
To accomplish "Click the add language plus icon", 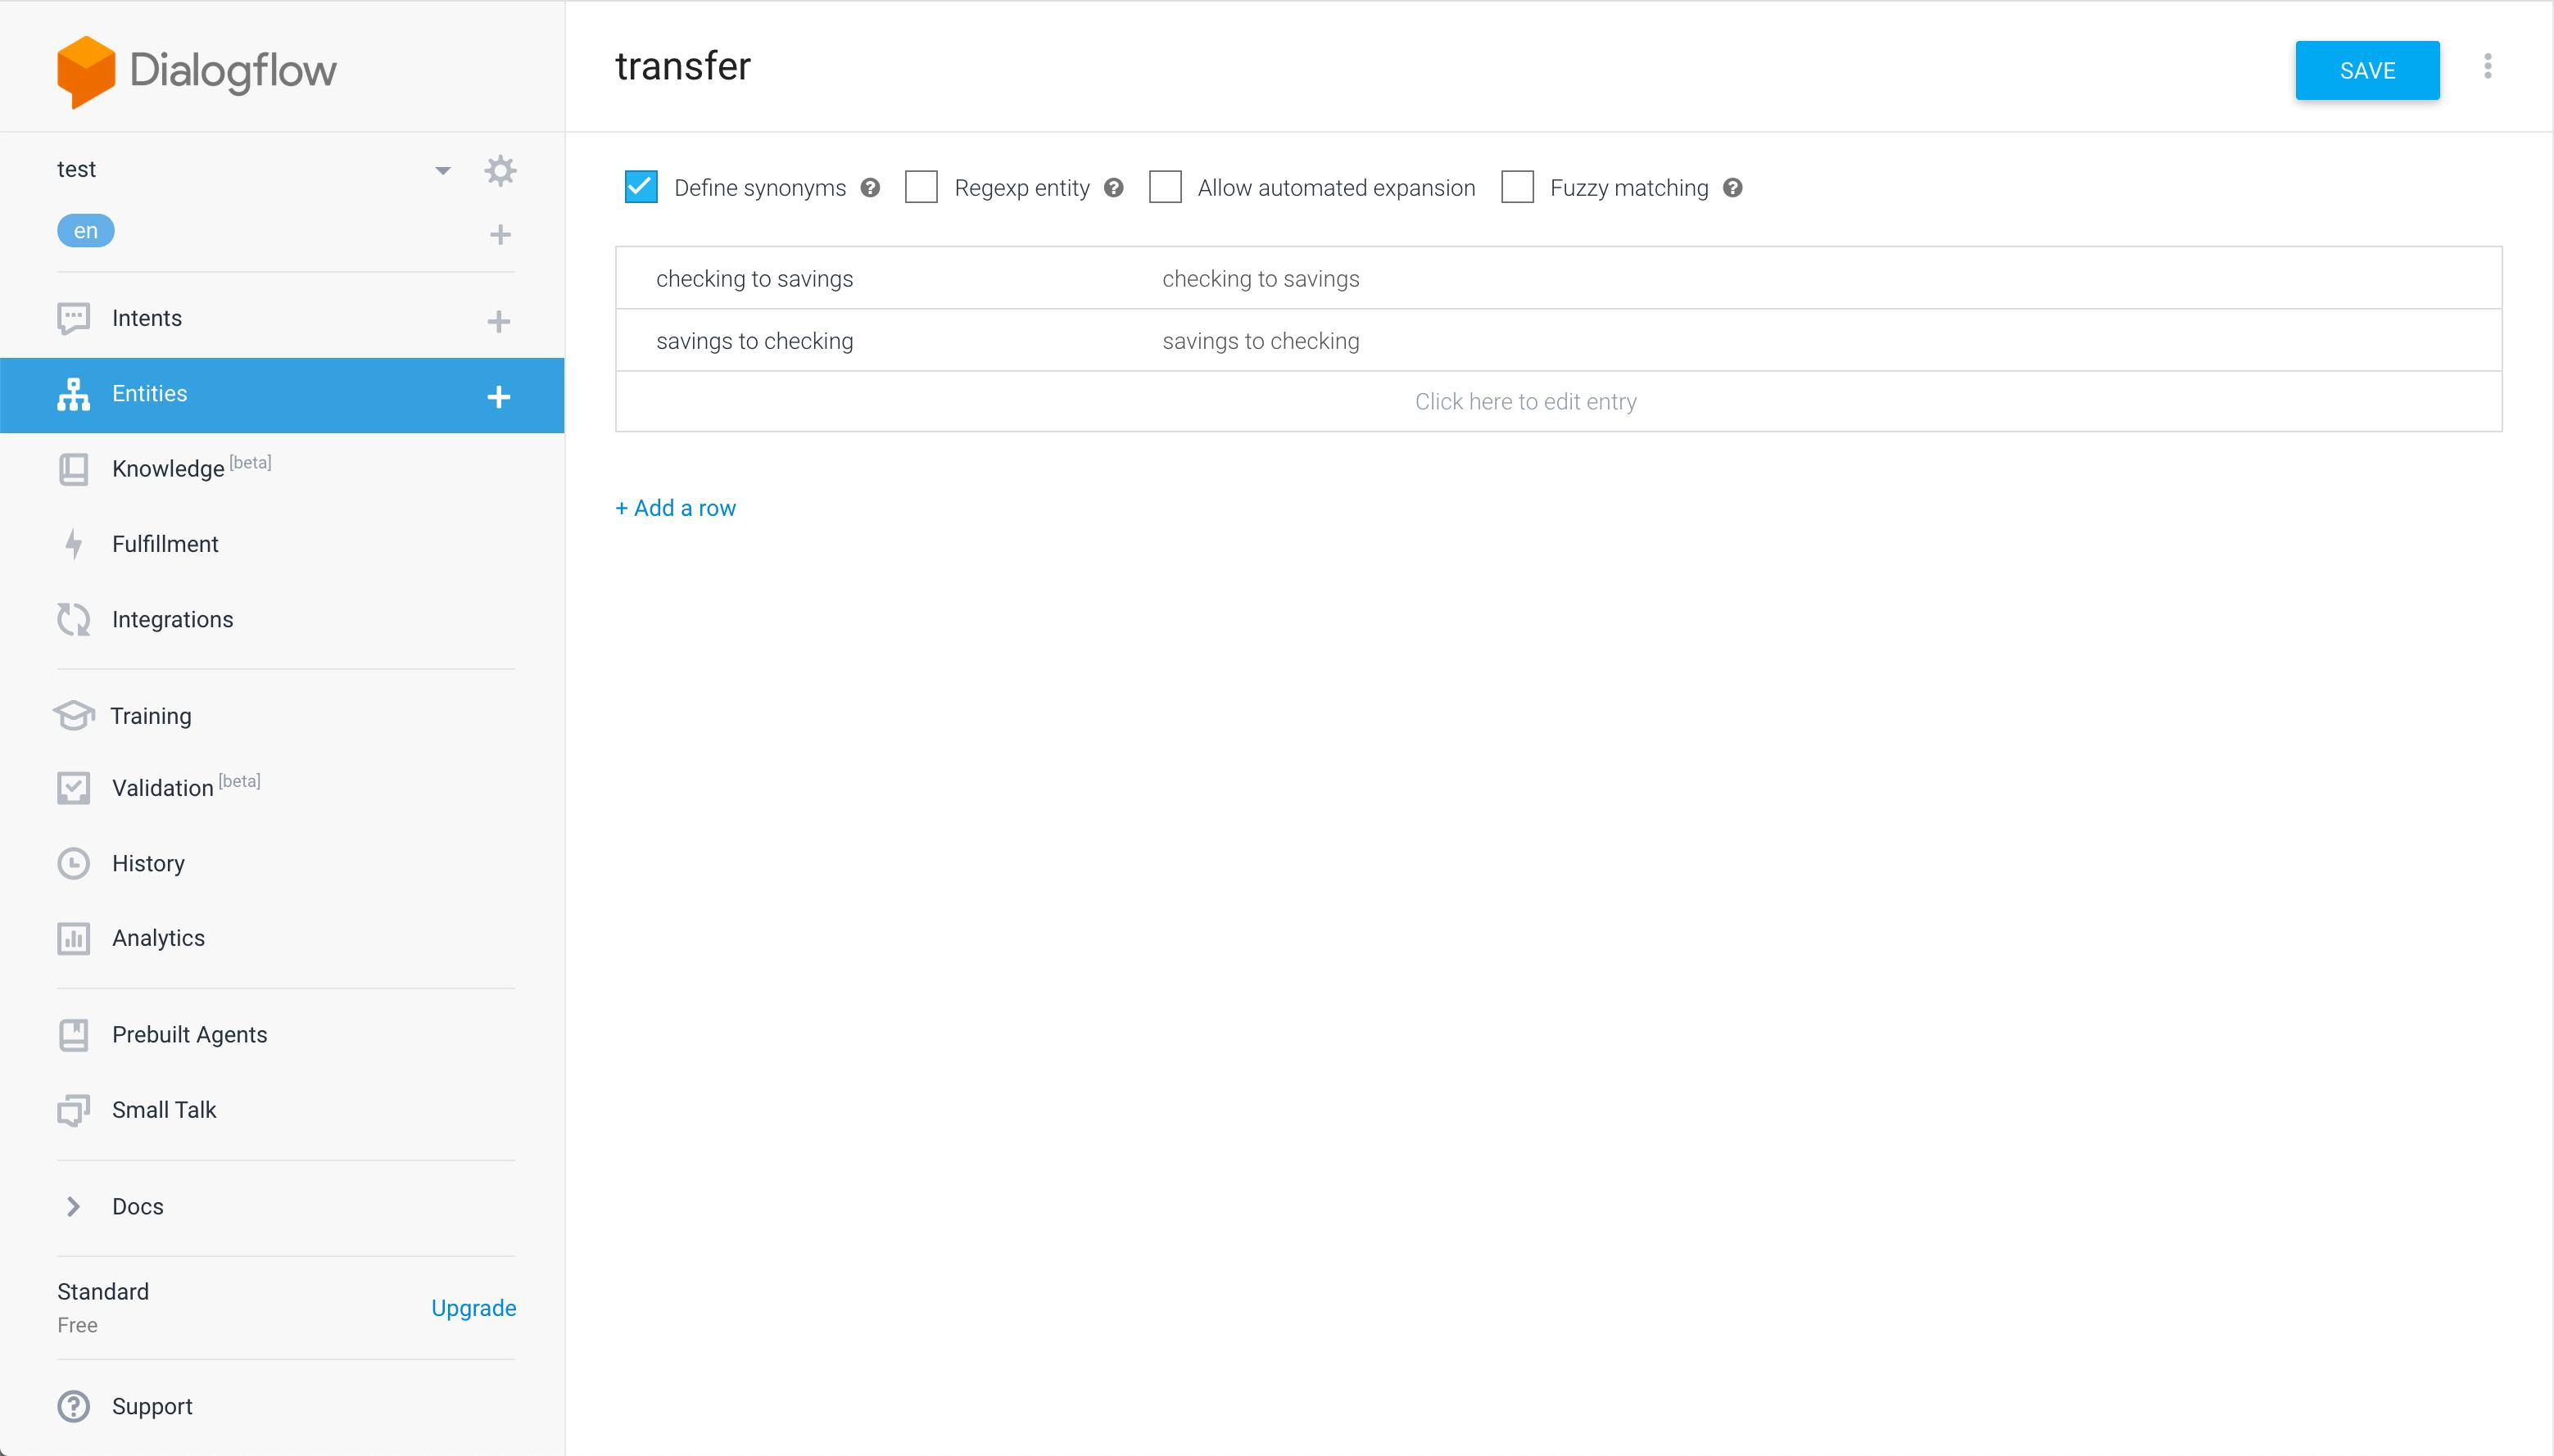I will pyautogui.click(x=500, y=234).
